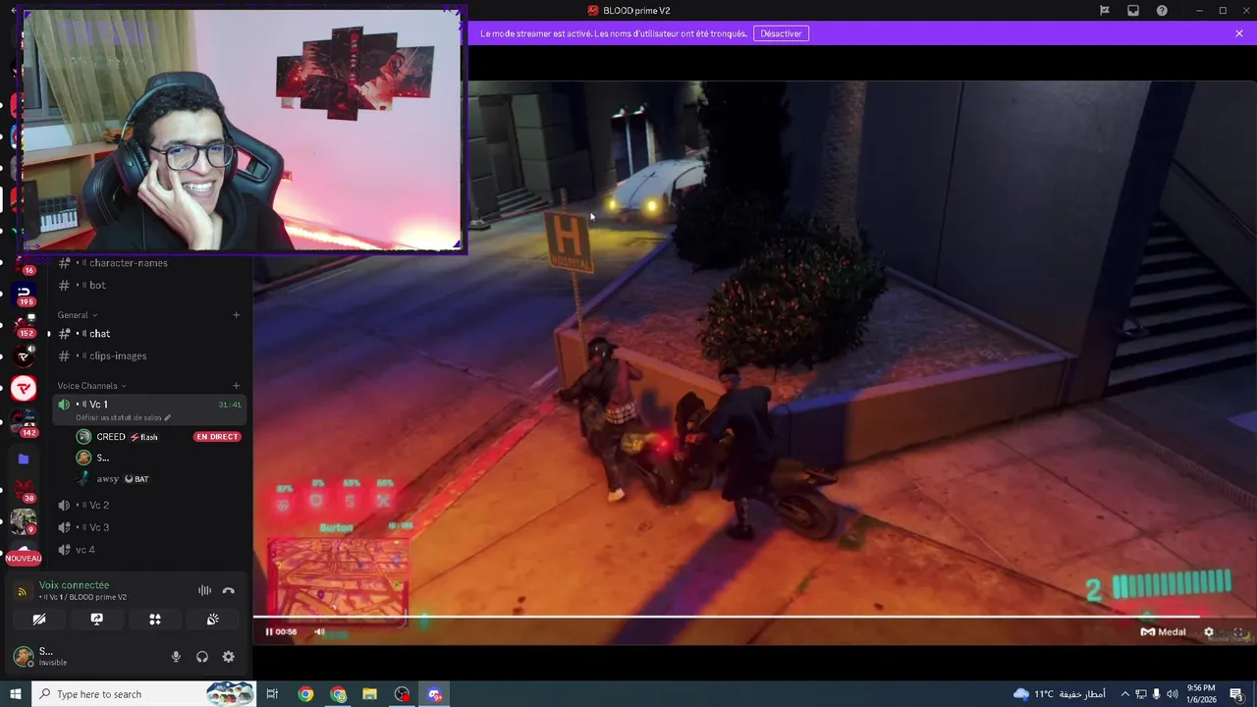The height and width of the screenshot is (707, 1257).
Task: Open the white-and-red BLOOD prime server icon
Action: point(24,388)
